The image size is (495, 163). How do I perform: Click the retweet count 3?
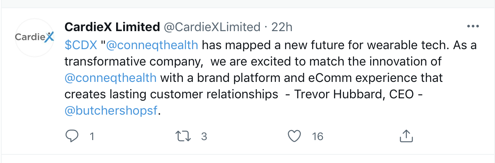[x=203, y=136]
